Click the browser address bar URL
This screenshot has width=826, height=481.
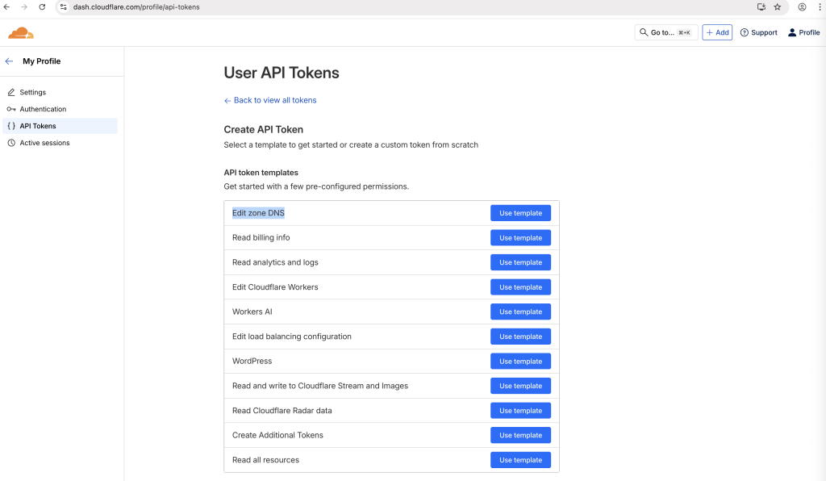click(x=137, y=6)
